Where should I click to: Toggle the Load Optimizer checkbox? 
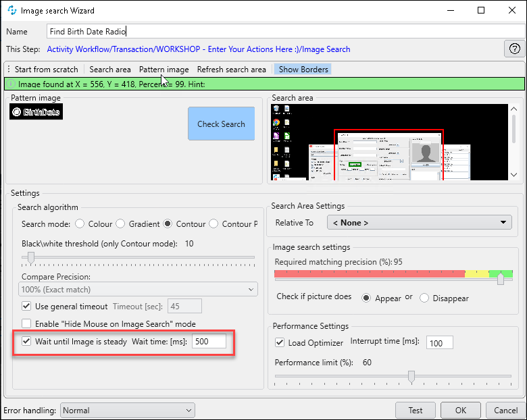[280, 342]
